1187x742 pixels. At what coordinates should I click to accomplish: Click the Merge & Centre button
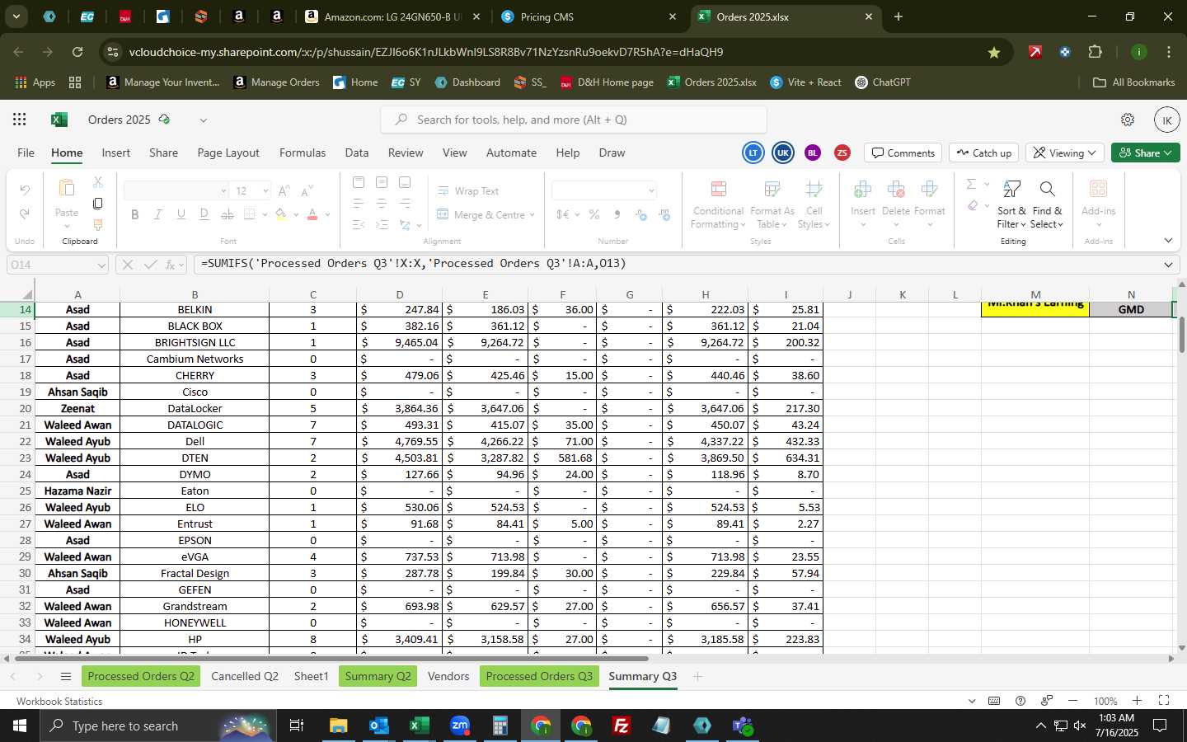(x=486, y=214)
